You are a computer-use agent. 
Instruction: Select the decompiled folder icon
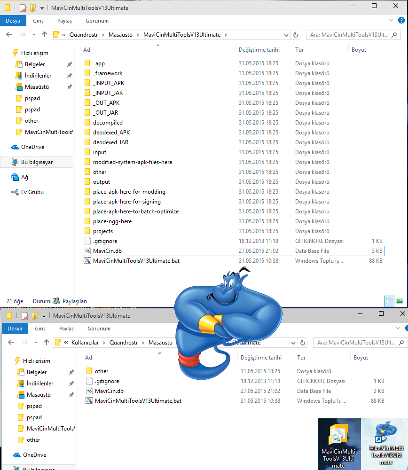(x=87, y=123)
